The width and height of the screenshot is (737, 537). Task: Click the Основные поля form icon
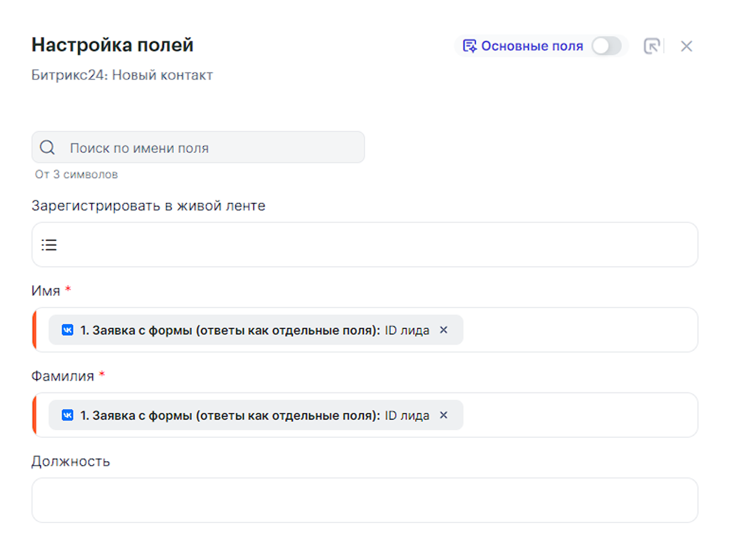click(x=469, y=46)
